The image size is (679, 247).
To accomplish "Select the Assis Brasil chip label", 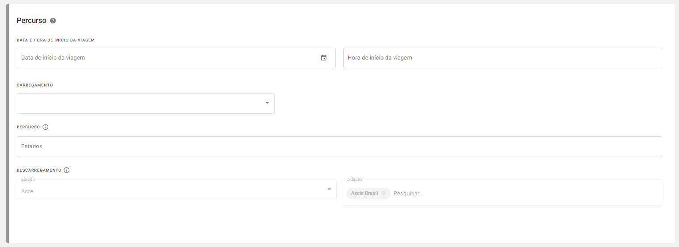I will pos(364,194).
